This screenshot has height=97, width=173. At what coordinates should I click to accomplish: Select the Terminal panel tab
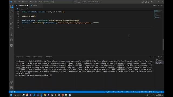(49, 57)
